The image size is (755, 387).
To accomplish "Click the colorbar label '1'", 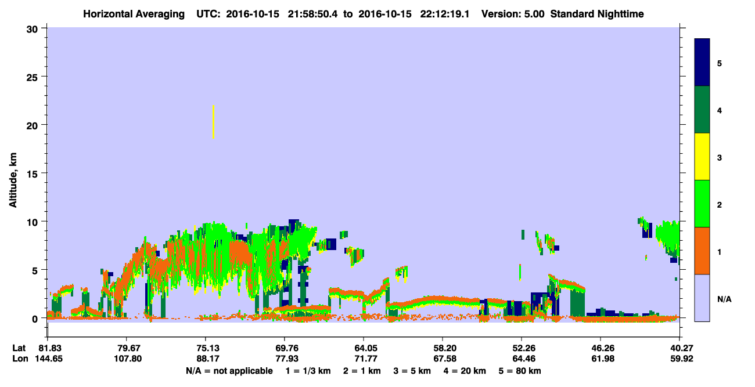I will click(720, 251).
